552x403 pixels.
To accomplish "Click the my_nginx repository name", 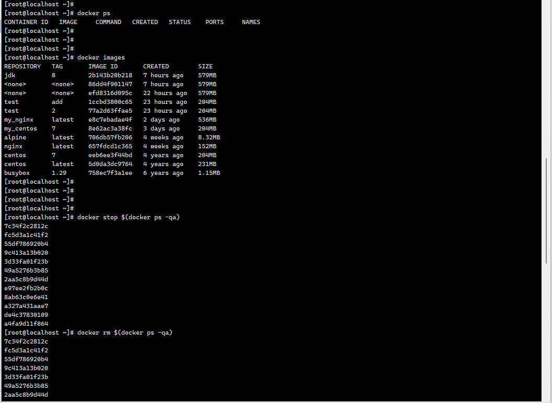I will [x=19, y=120].
